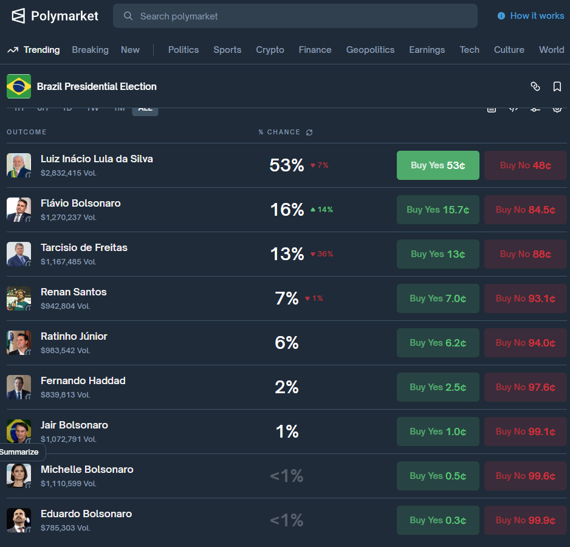This screenshot has height=547, width=570.
Task: Open the Politics category
Action: coord(184,50)
